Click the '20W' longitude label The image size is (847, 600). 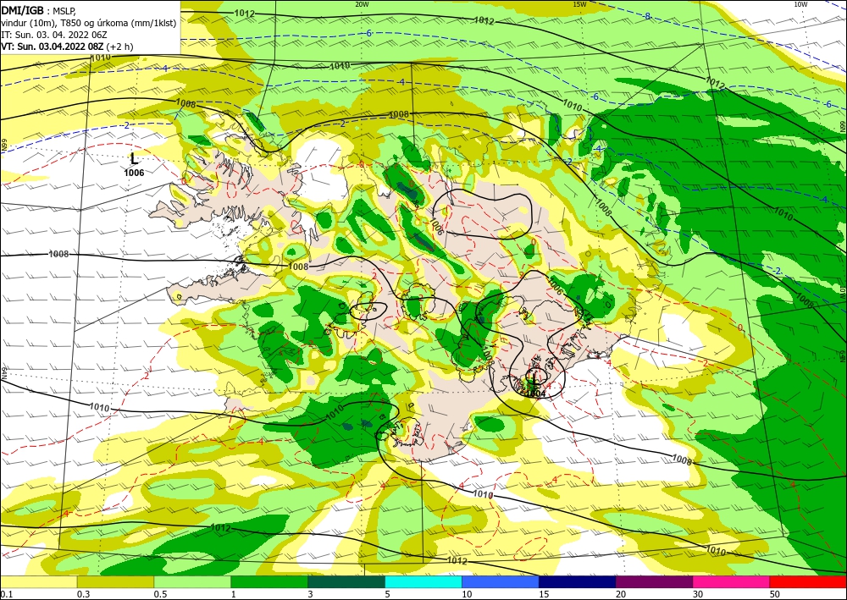coord(362,4)
